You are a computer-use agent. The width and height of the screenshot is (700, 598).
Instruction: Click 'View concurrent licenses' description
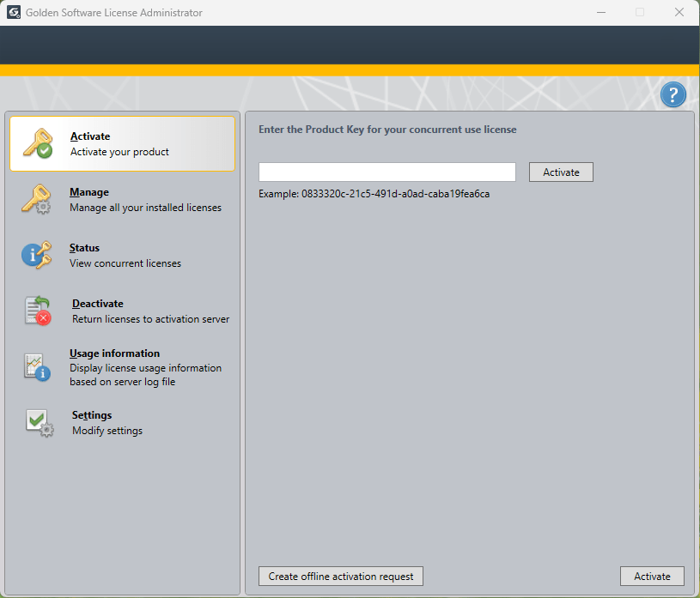coord(125,263)
